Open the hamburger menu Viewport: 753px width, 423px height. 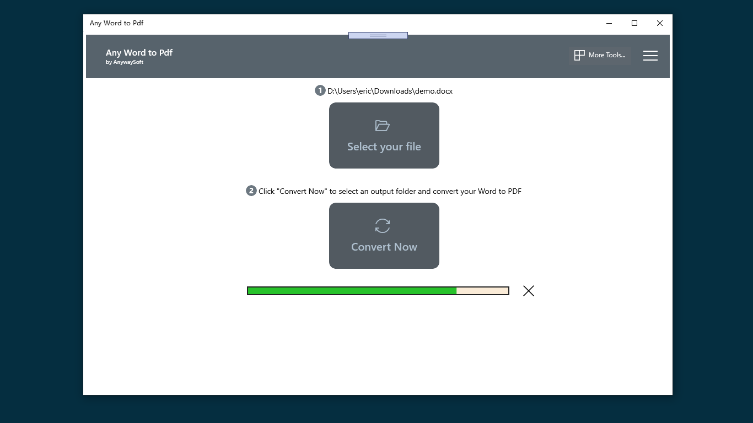point(650,56)
